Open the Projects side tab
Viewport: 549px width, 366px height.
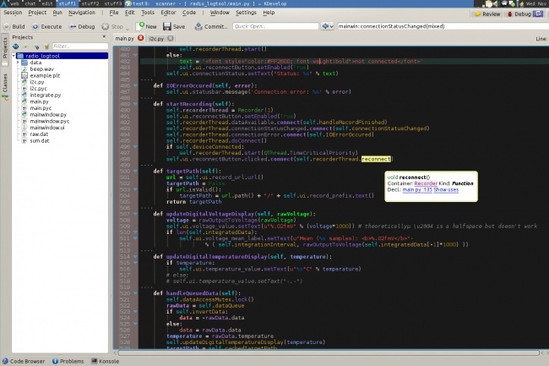click(5, 49)
